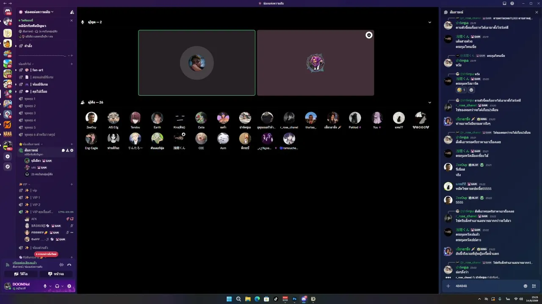Open the emoji picker in chat
This screenshot has width=542, height=304.
525,286
